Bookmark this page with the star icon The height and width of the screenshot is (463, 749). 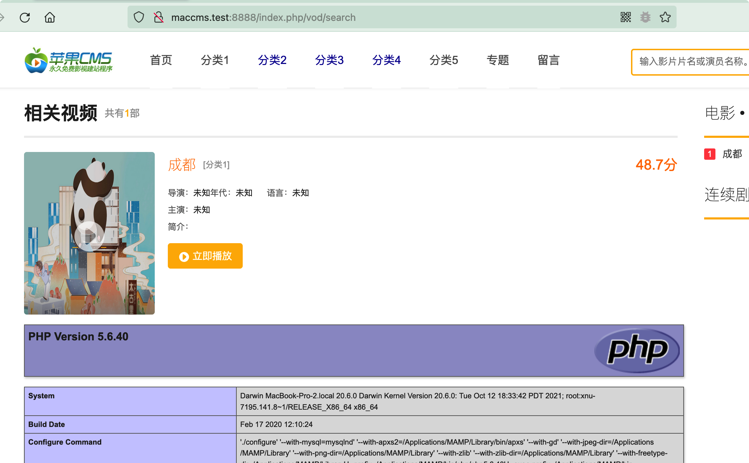665,17
